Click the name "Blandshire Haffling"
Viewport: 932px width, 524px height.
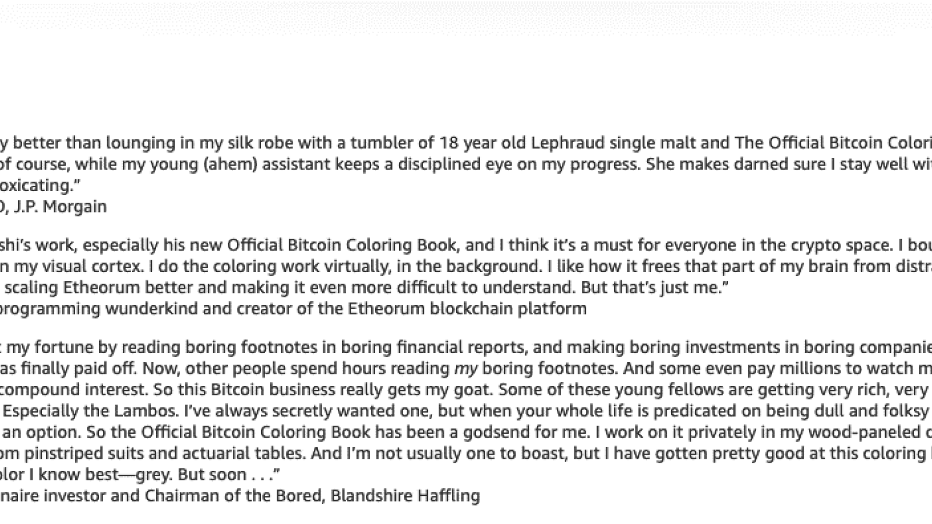pyautogui.click(x=405, y=496)
